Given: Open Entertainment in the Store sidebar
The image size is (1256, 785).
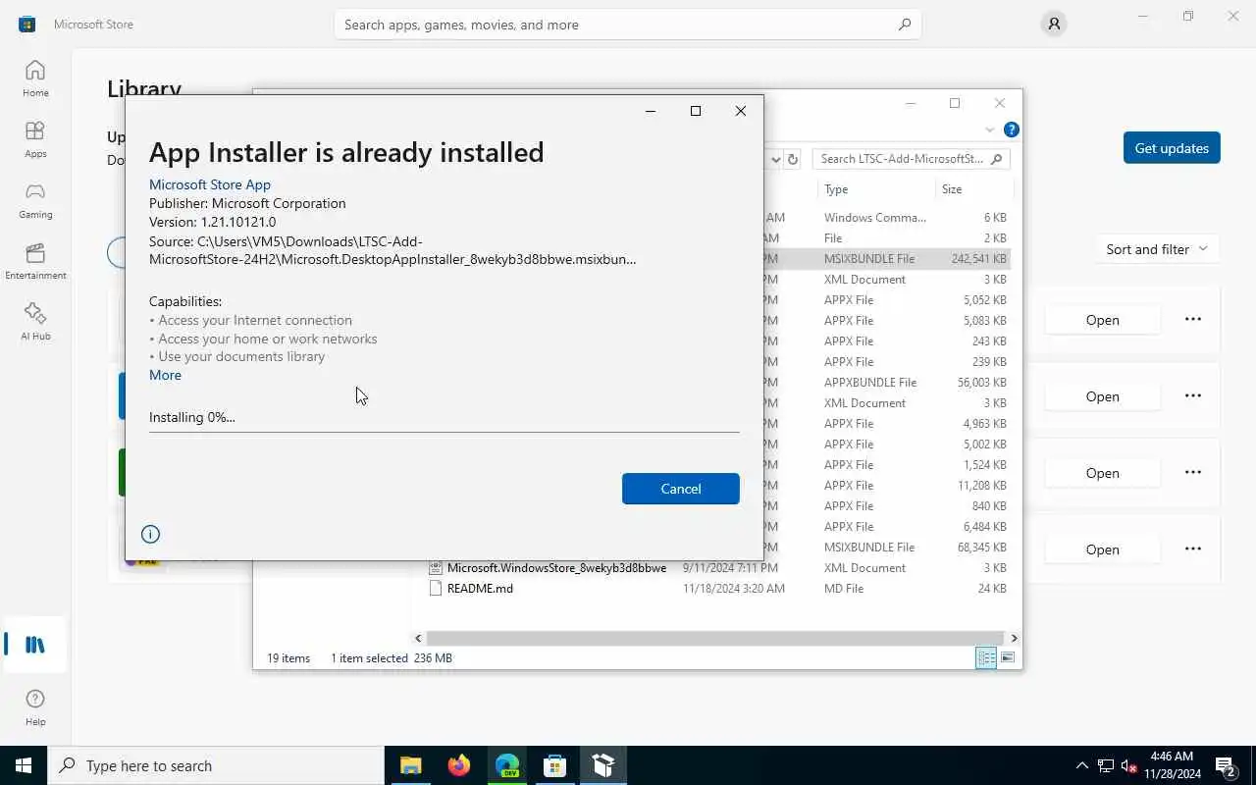Looking at the screenshot, I should [35, 261].
